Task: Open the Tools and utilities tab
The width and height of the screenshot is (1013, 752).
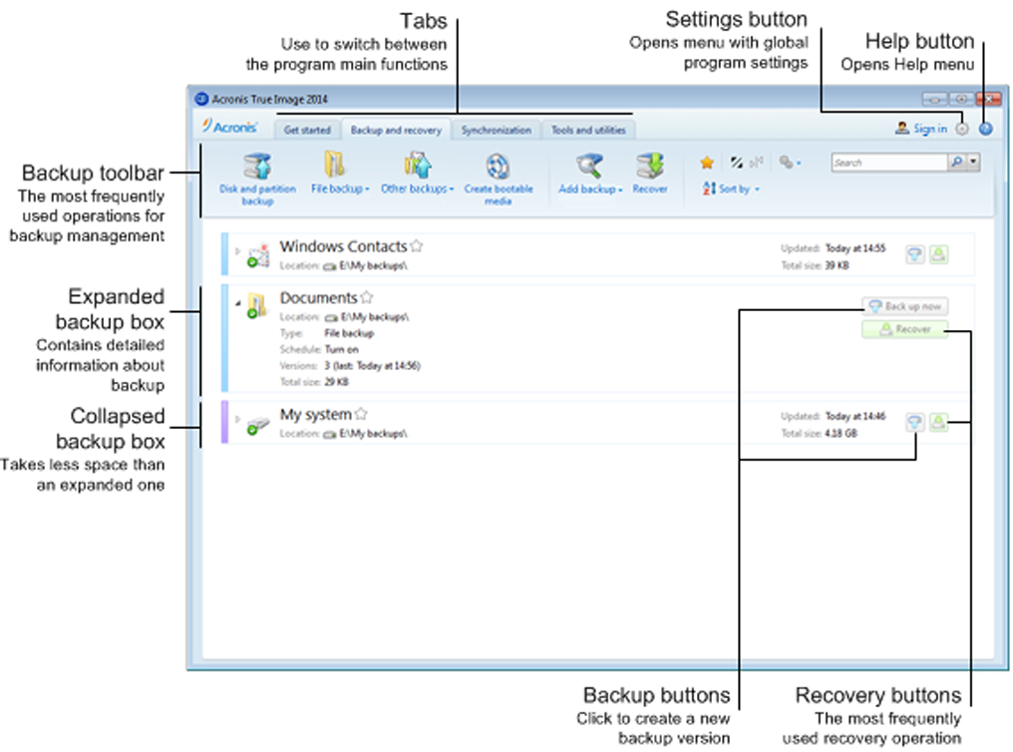Action: (587, 130)
